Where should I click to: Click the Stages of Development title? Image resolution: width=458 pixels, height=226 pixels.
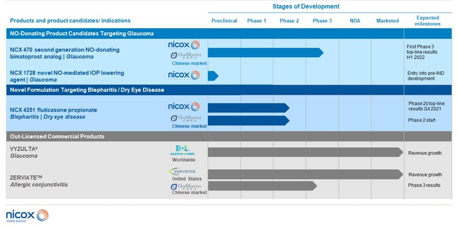306,6
